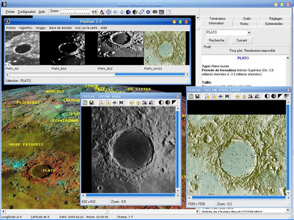Switch to the Terminateur tab
294x220 pixels.
coord(217,19)
